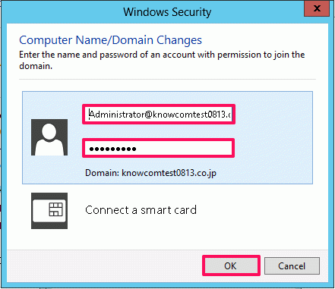Click the instruction text about joining domain
This screenshot has width=335, height=289.
[162, 60]
